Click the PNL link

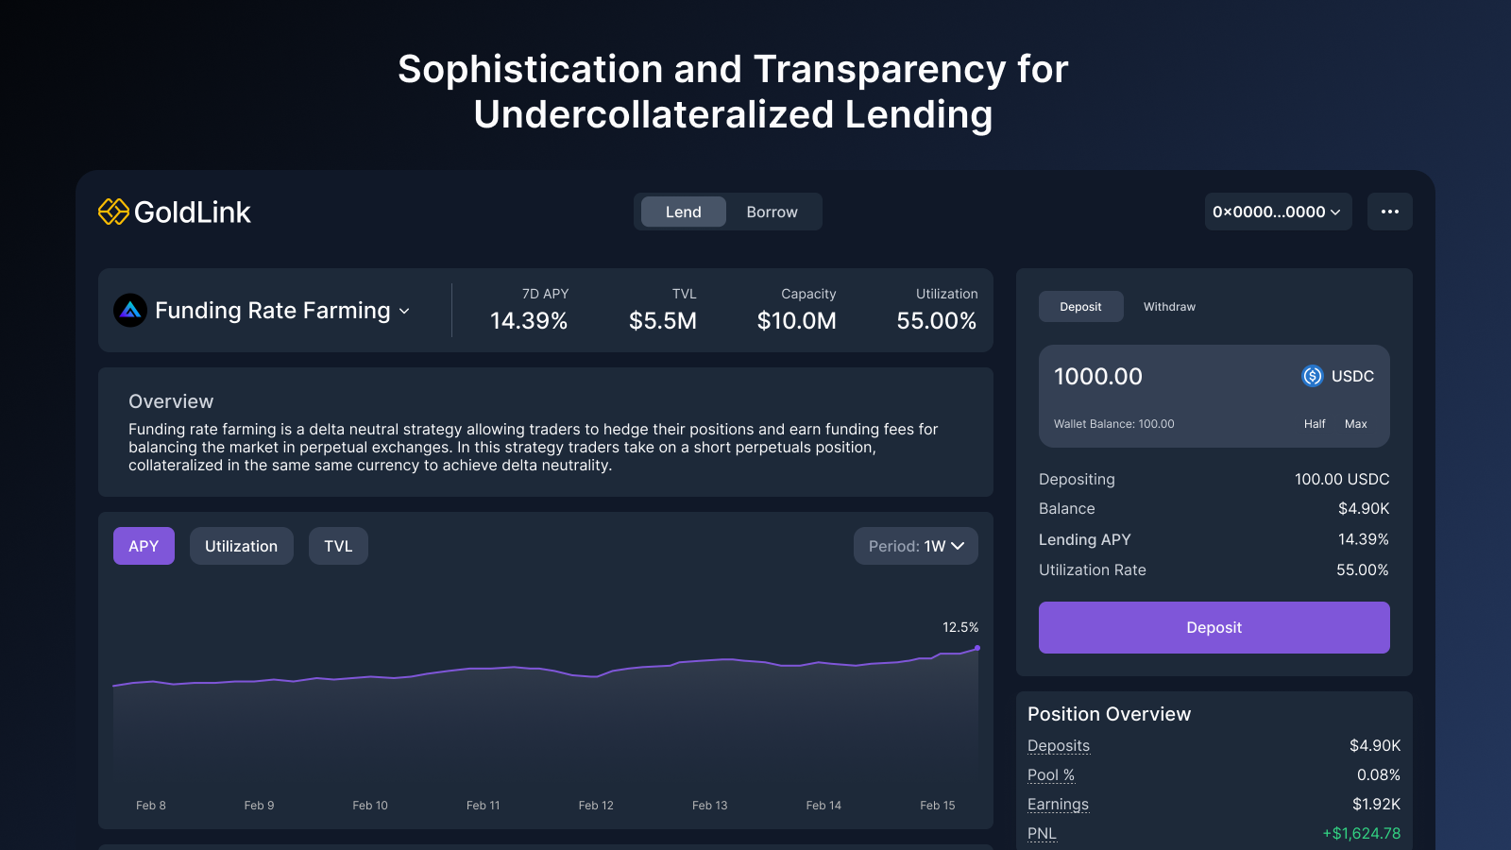pyautogui.click(x=1041, y=833)
